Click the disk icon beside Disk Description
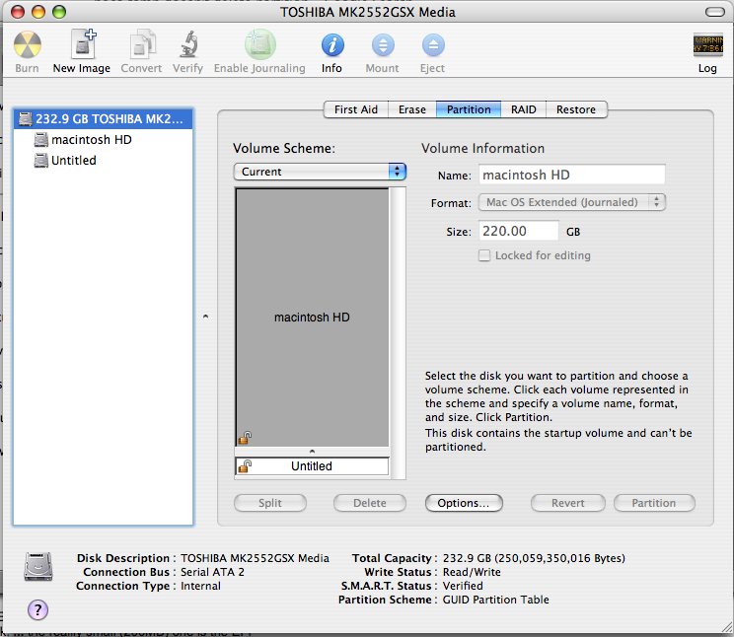The image size is (734, 637). coord(38,566)
